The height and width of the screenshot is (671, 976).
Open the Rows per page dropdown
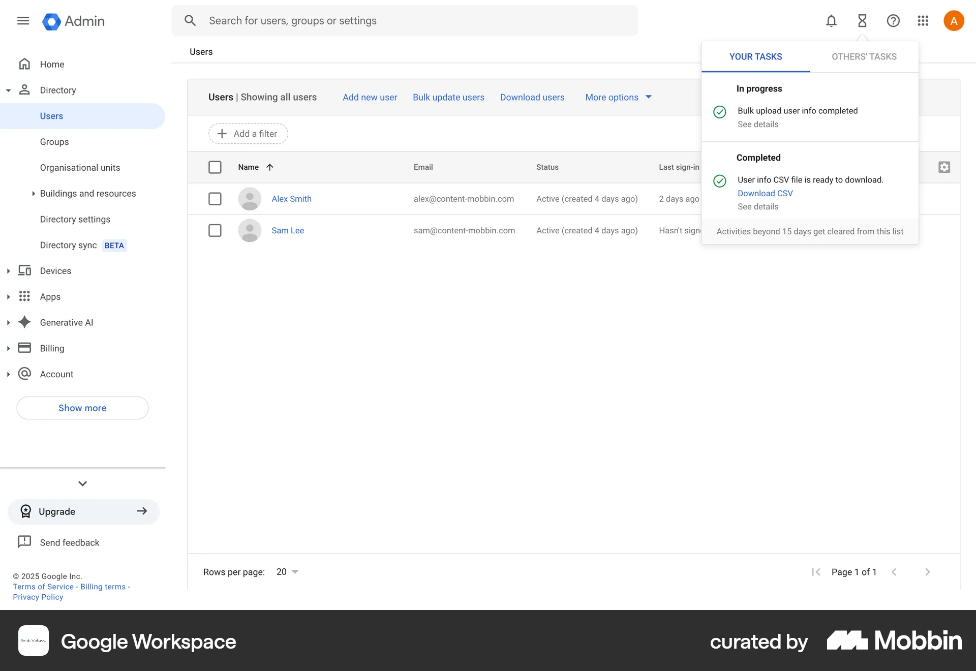tap(286, 571)
